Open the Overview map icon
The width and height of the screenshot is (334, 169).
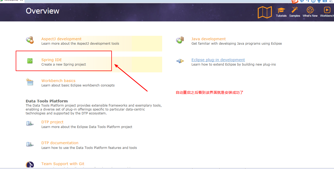(265, 12)
